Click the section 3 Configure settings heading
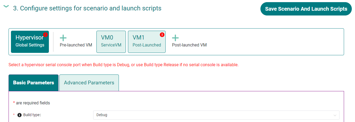355x122 pixels. (x=87, y=8)
